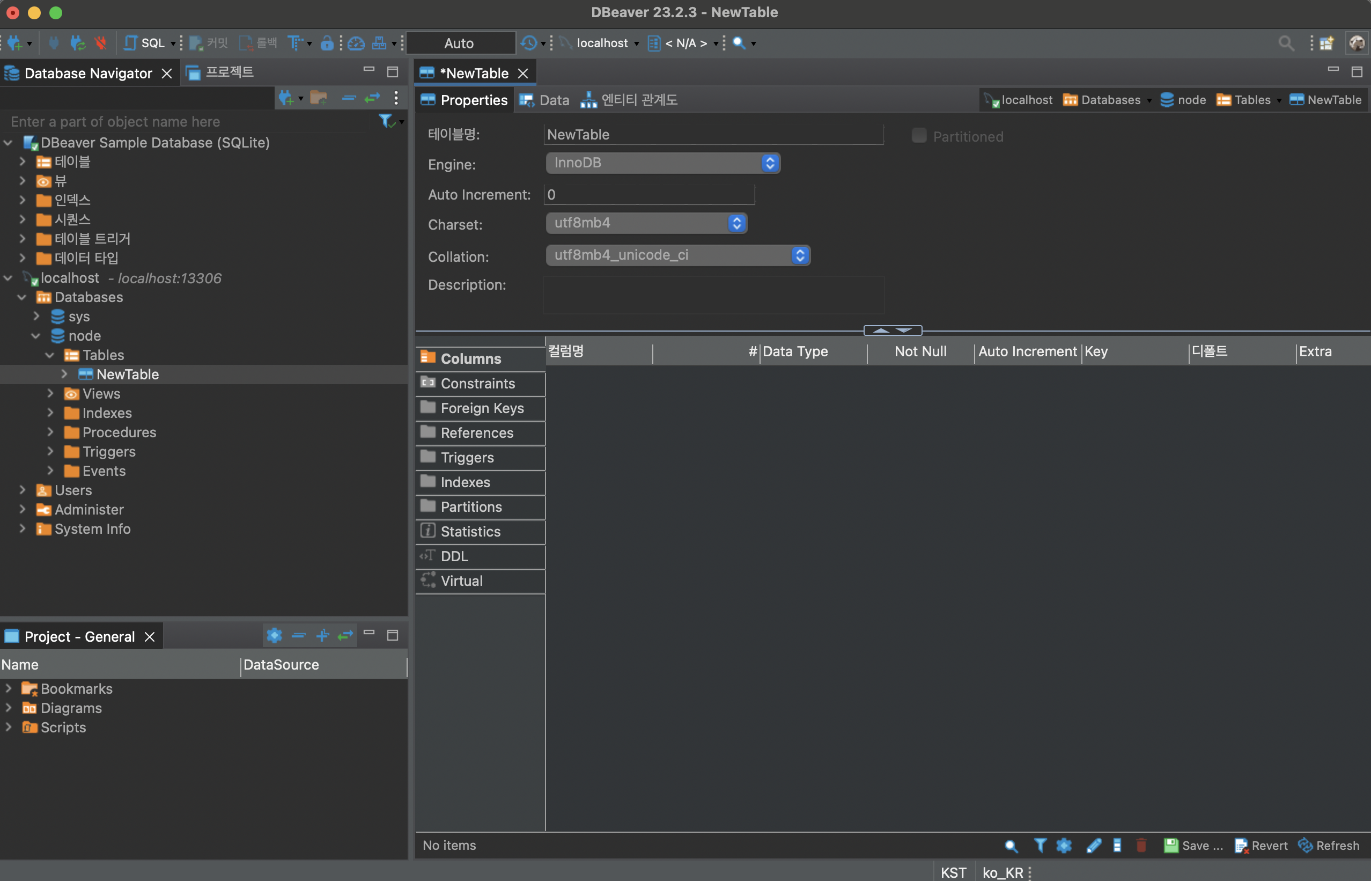
Task: Open the Engine InnoDB dropdown
Action: tap(662, 163)
